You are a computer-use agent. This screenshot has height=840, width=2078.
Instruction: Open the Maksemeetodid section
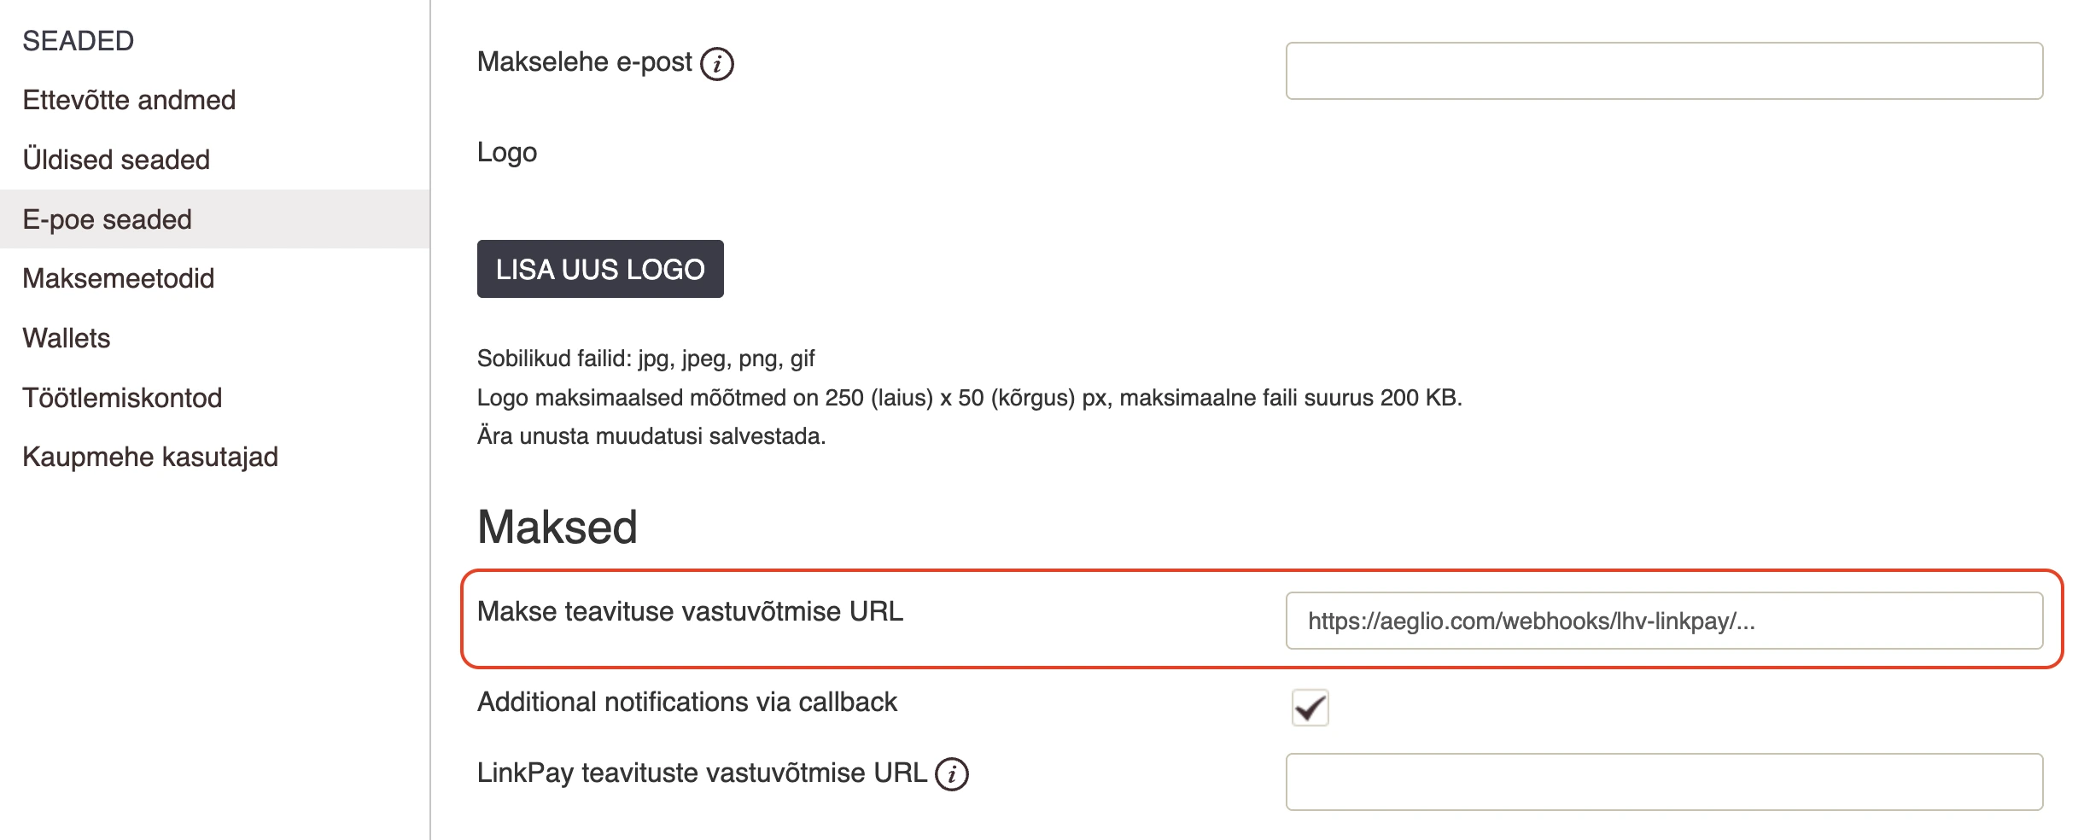point(118,278)
